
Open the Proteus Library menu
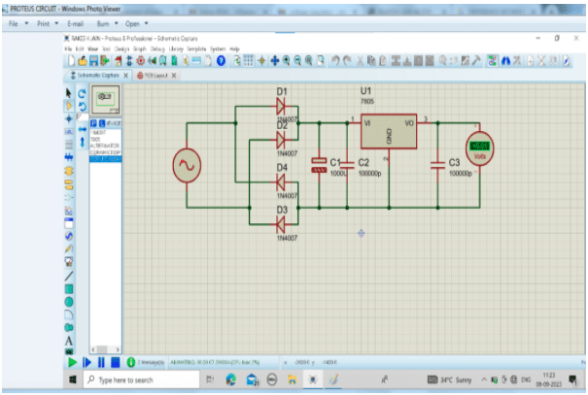[175, 48]
